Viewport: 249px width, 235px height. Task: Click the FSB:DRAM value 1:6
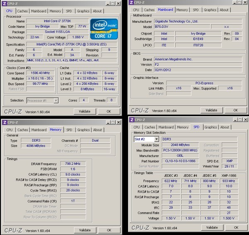pos(73,169)
